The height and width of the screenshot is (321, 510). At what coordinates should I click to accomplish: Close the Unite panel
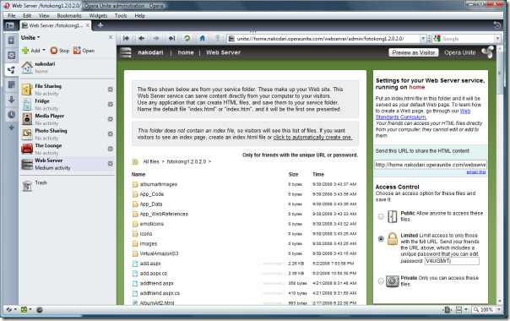tap(111, 37)
